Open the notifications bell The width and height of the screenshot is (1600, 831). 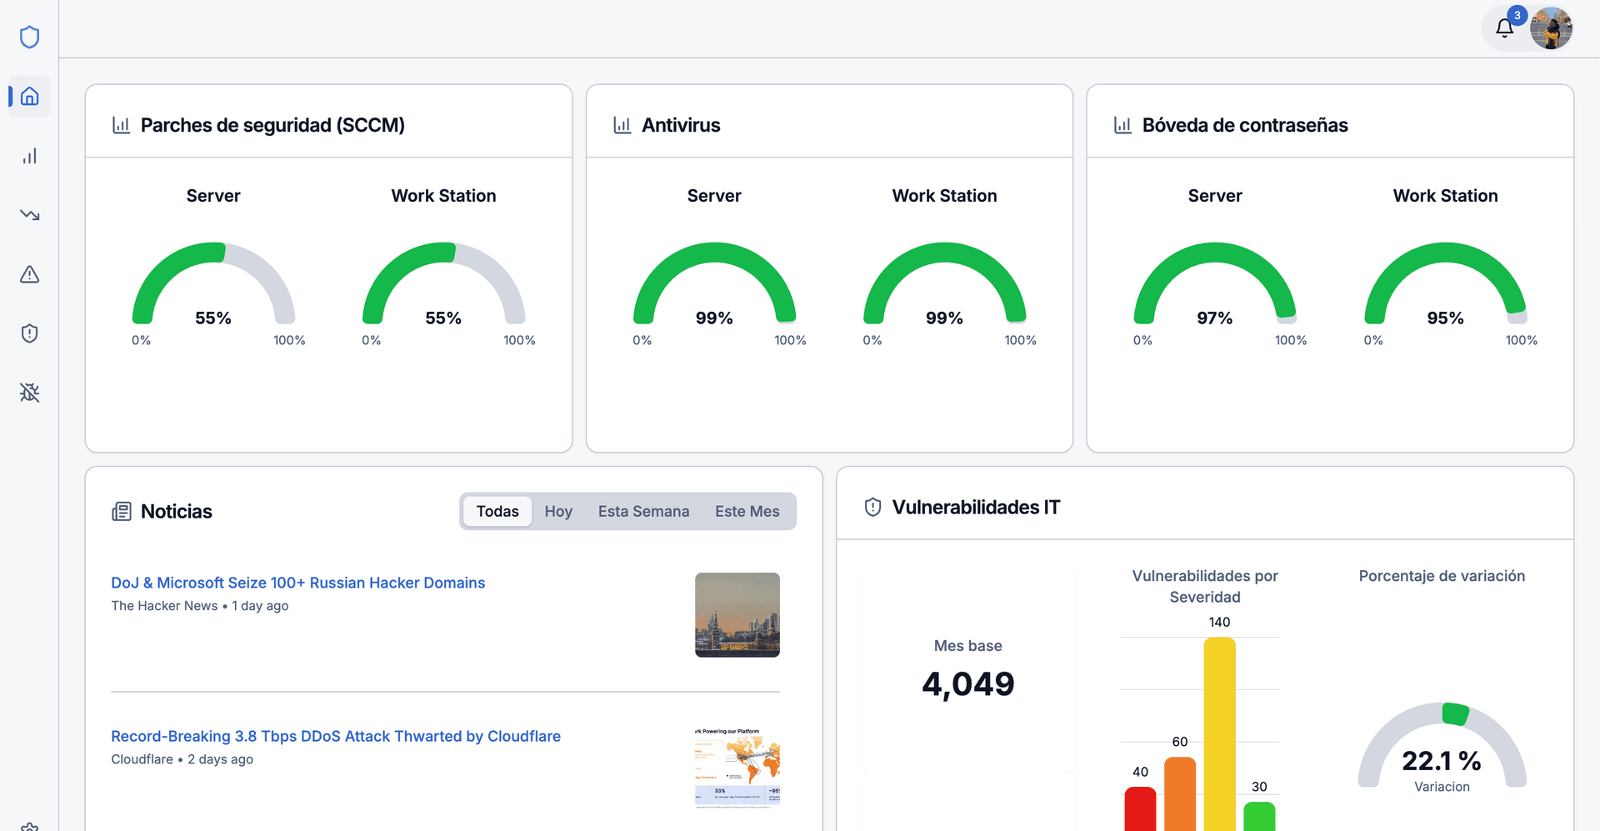1504,28
